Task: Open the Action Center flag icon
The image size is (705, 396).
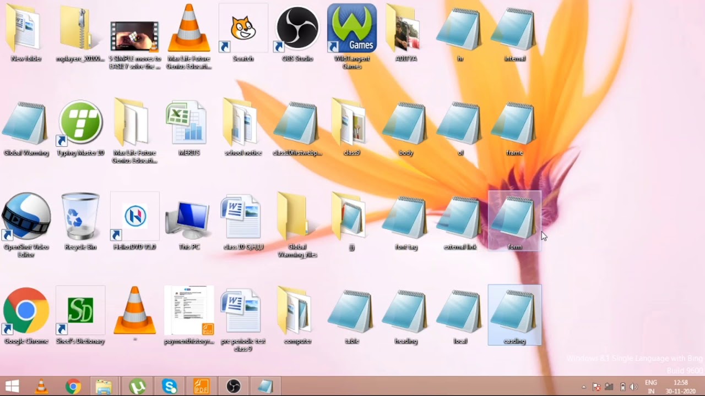Action: click(596, 387)
